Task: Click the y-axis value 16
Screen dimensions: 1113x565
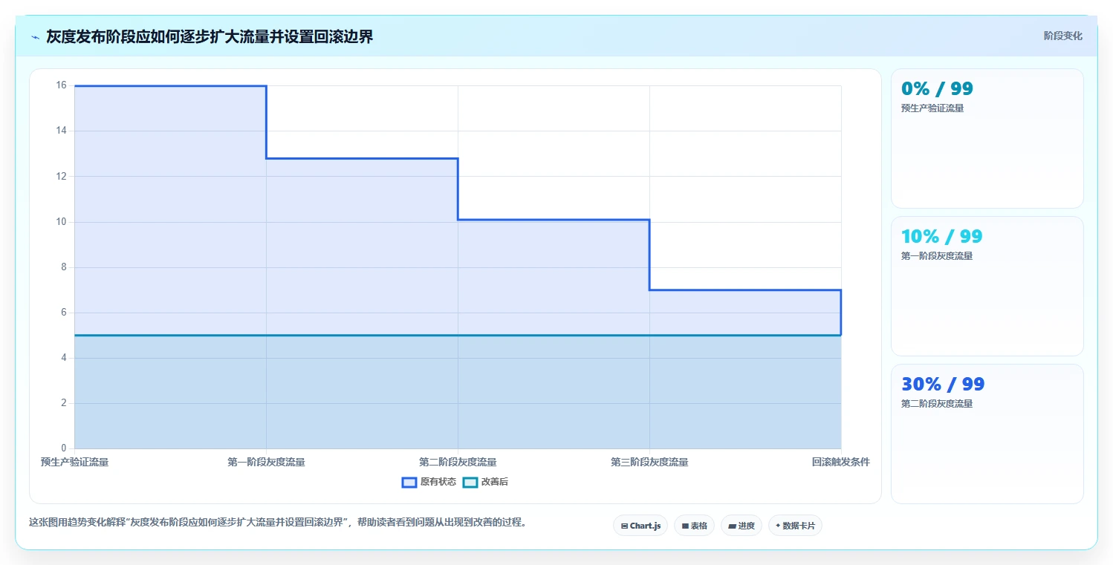Action: (x=61, y=85)
